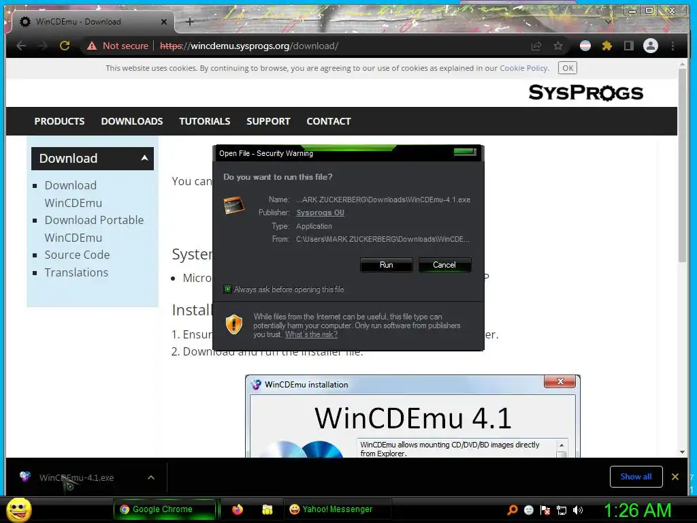697x523 pixels.
Task: Click the address bar URL
Action: 249,46
